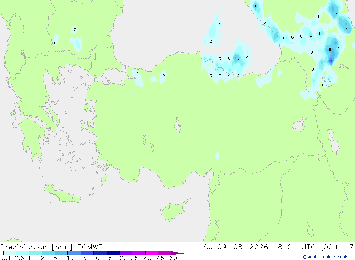This screenshot has width=355, height=260.
Task: Click the 2–5 mm legend swatch
Action: [48, 253]
